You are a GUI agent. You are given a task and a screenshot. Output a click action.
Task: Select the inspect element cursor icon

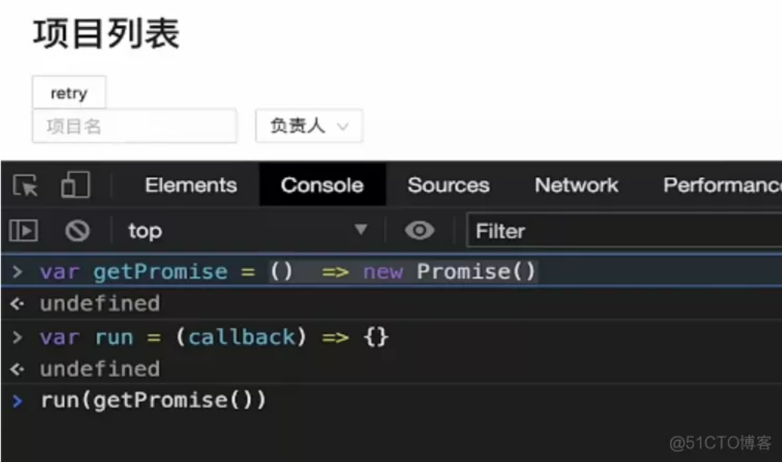coord(26,185)
